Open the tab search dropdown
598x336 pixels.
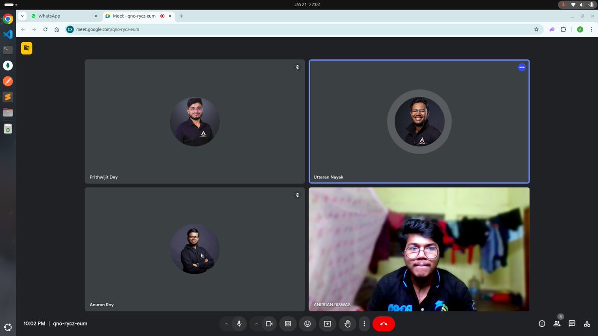(22, 16)
